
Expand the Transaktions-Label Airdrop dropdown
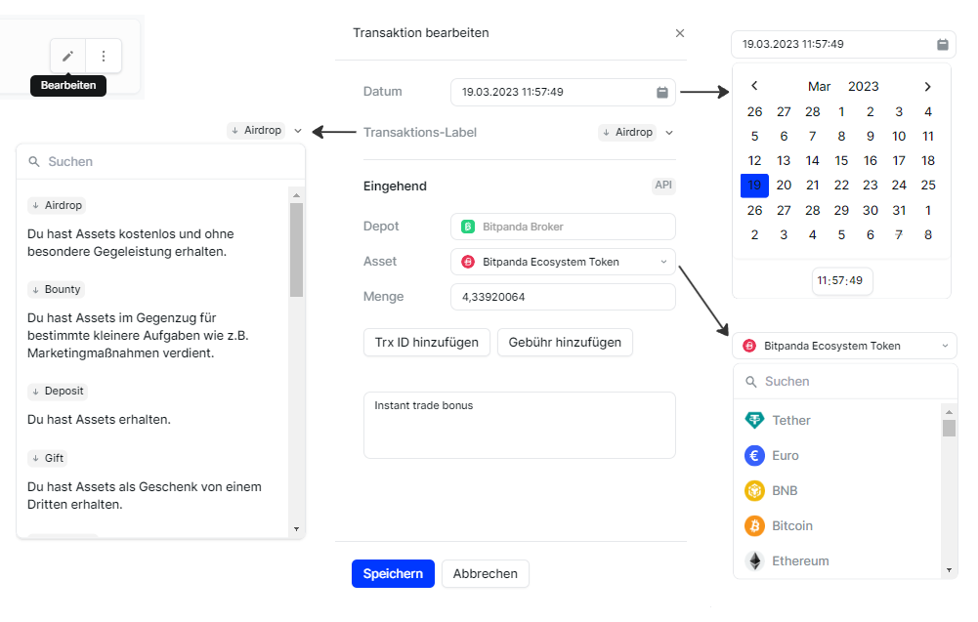pyautogui.click(x=668, y=133)
